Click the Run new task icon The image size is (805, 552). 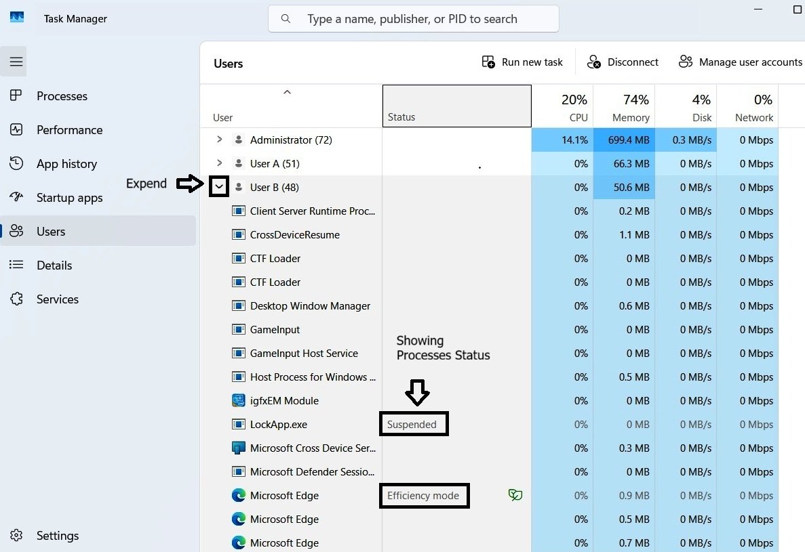tap(488, 62)
